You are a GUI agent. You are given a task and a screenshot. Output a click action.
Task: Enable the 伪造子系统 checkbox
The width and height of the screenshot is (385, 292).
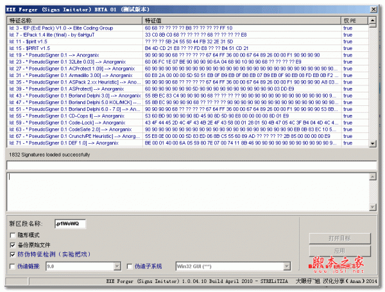click(x=130, y=266)
